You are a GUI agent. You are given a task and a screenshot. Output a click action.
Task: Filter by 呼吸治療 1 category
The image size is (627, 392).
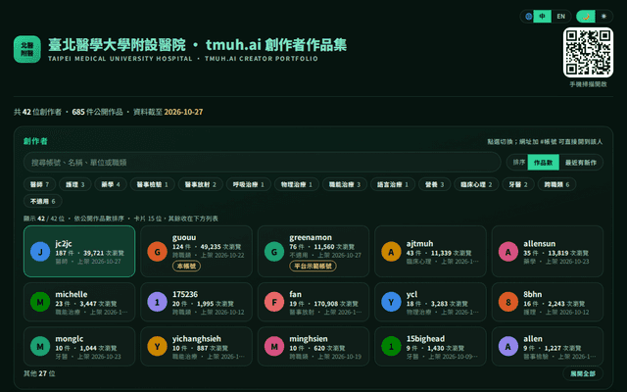(249, 184)
